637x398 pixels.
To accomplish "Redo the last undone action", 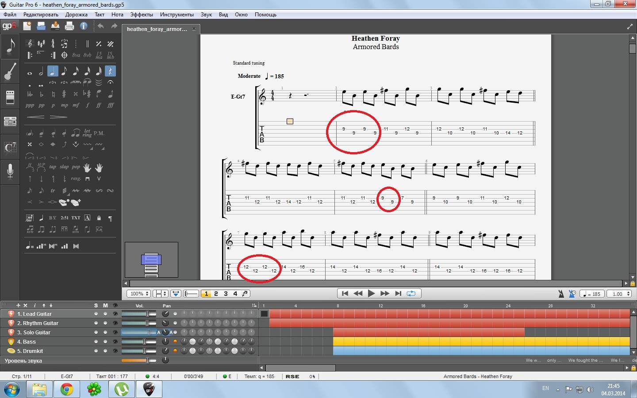I will tap(114, 26).
